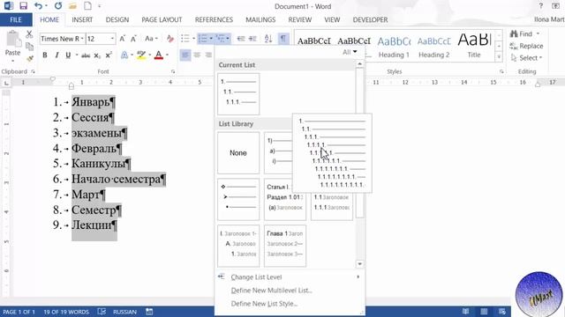Switch to the PAGE LAYOUT tab
The height and width of the screenshot is (317, 565).
click(162, 19)
